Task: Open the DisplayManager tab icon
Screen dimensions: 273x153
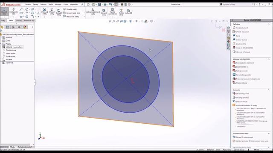Action: (25, 27)
